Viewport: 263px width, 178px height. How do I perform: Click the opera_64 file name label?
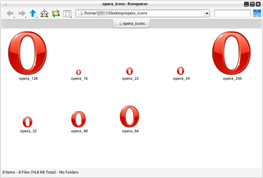click(x=130, y=131)
